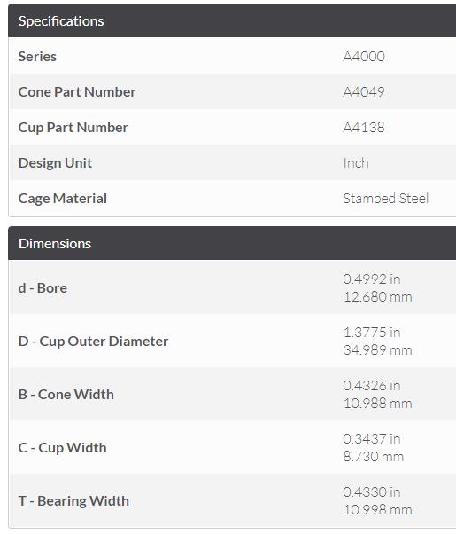The image size is (456, 534).
Task: Select the Cup Part Number label
Action: [x=73, y=128]
